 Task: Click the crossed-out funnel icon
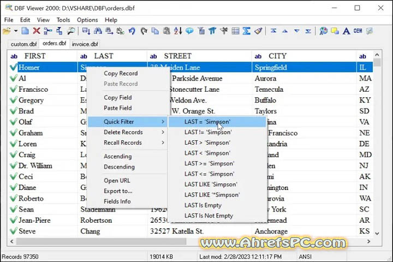click(x=224, y=31)
